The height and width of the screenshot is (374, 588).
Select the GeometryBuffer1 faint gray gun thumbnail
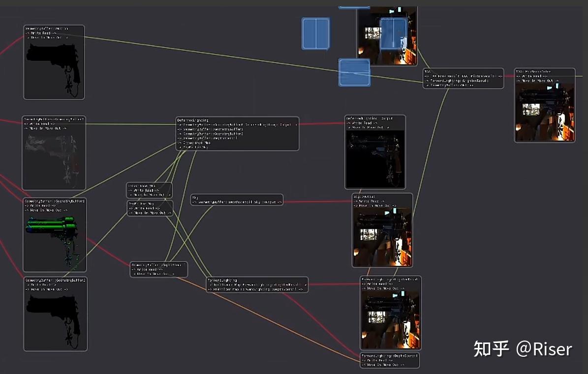click(54, 160)
